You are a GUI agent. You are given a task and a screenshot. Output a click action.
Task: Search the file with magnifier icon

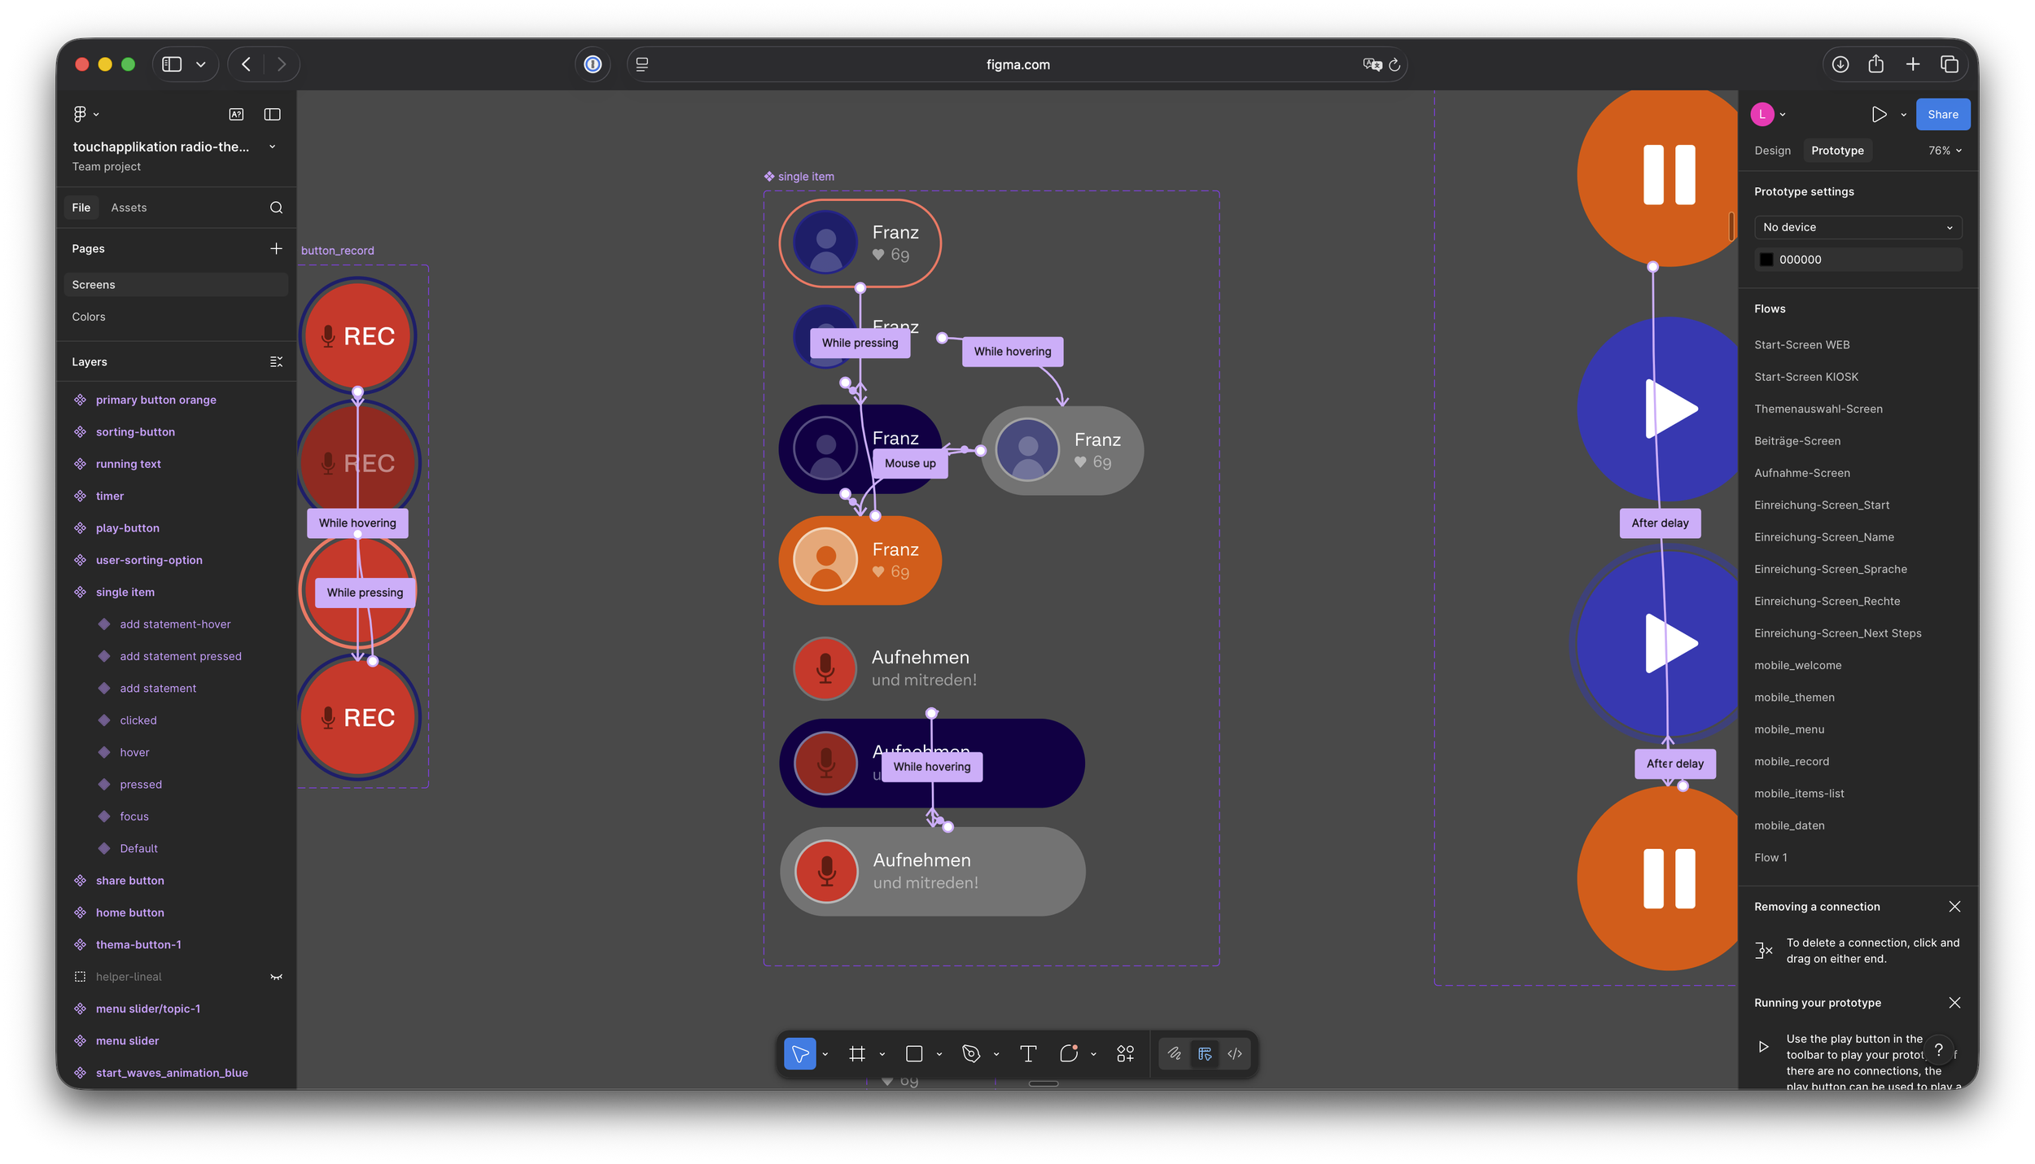(x=276, y=208)
